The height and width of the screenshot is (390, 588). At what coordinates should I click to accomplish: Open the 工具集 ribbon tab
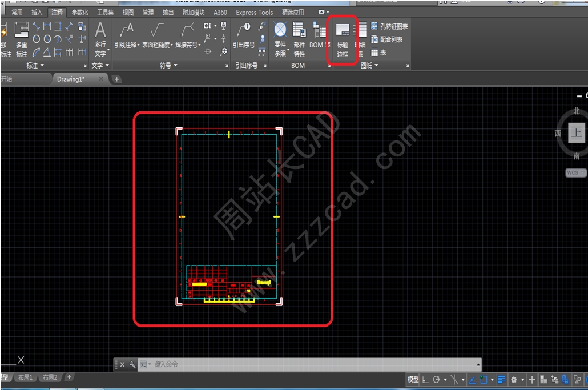click(x=106, y=13)
